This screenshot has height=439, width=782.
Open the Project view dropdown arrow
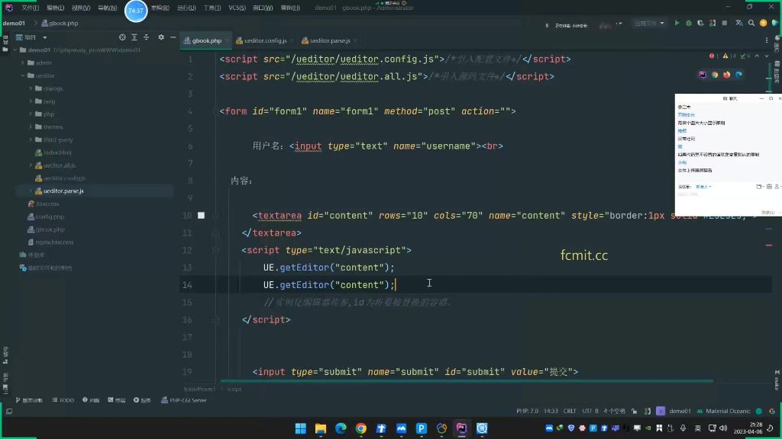click(45, 37)
